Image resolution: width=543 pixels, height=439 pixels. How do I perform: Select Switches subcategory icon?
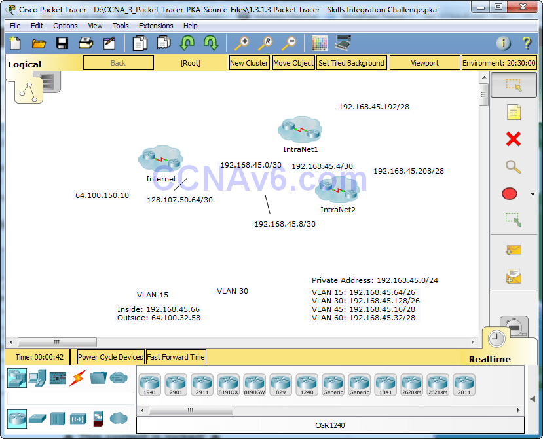37,419
